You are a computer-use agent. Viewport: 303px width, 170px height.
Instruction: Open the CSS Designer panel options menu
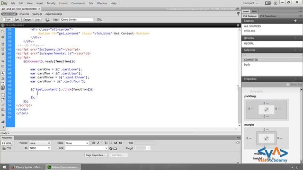tap(300, 16)
